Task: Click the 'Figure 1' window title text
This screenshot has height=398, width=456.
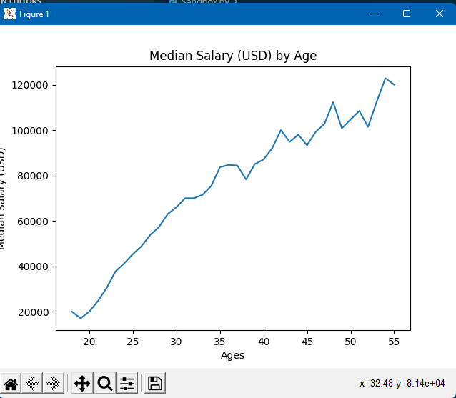Action: click(34, 14)
